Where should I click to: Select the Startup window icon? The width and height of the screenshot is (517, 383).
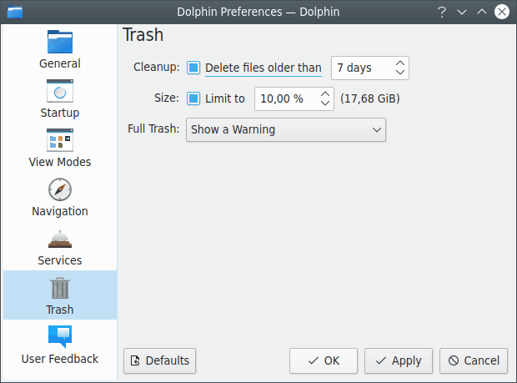pyautogui.click(x=60, y=91)
